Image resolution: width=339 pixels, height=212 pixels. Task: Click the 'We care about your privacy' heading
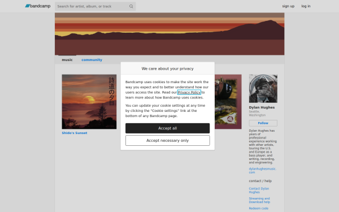click(x=168, y=68)
